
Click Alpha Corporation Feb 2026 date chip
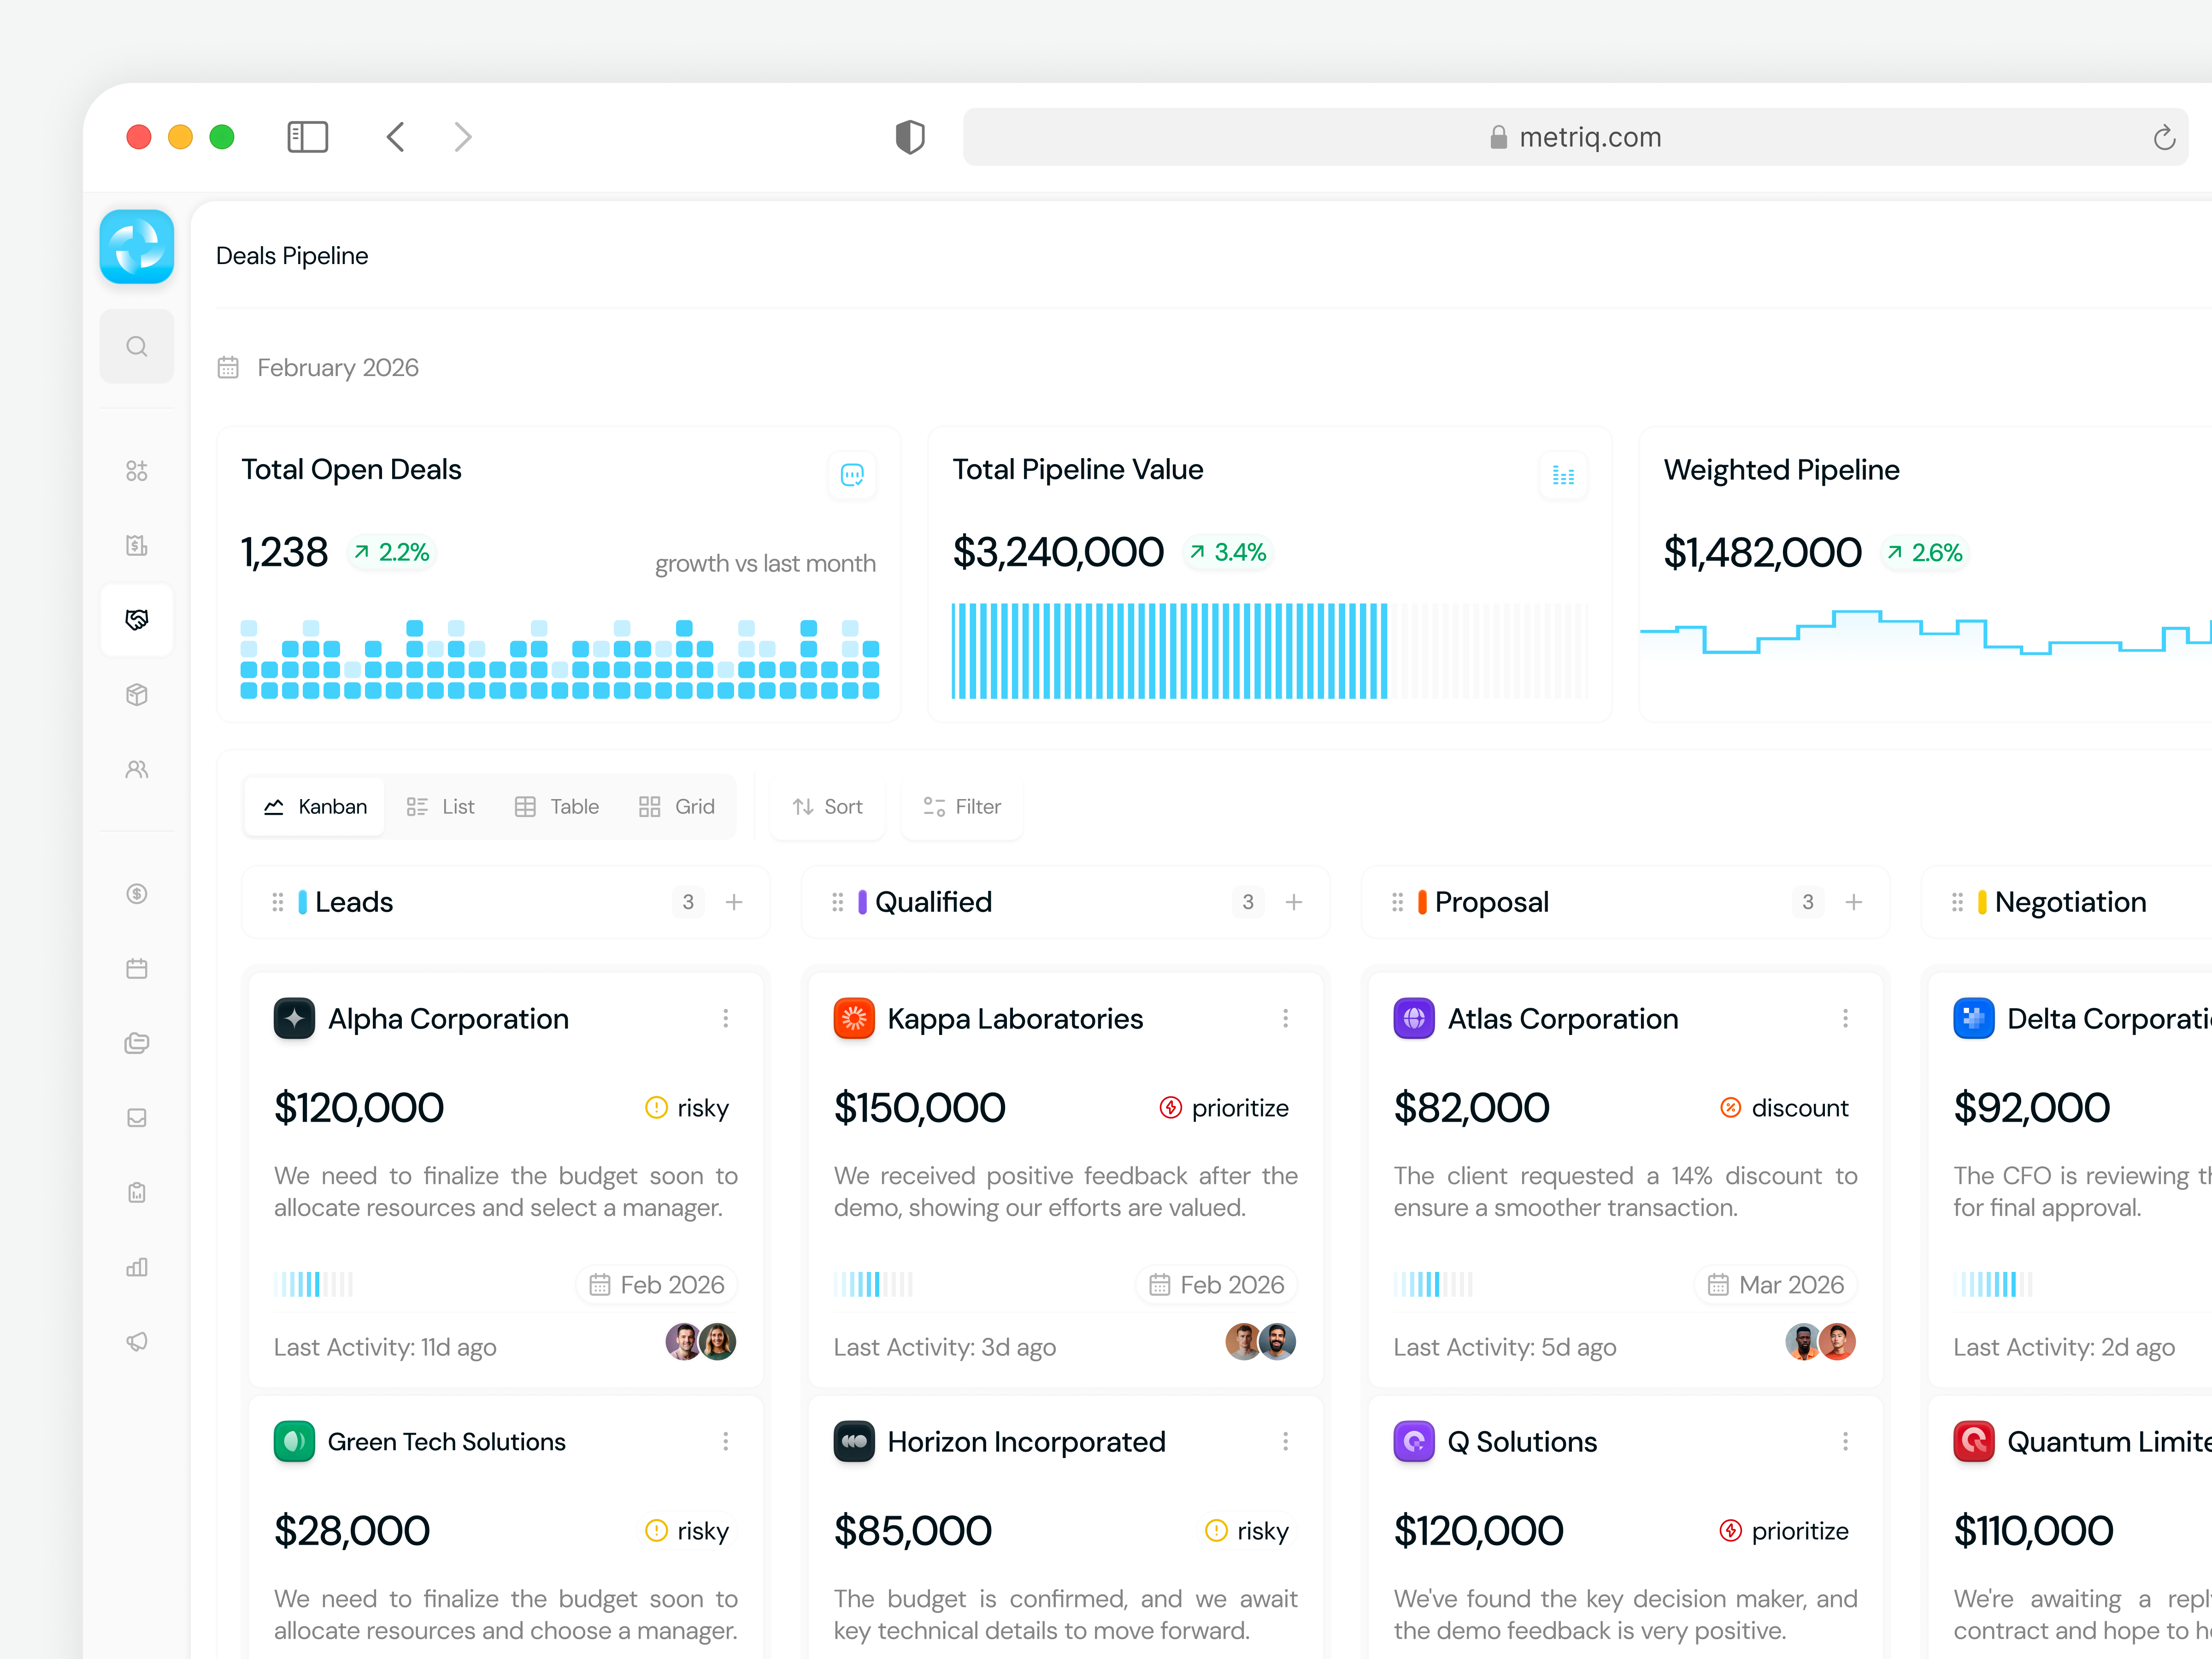[657, 1285]
